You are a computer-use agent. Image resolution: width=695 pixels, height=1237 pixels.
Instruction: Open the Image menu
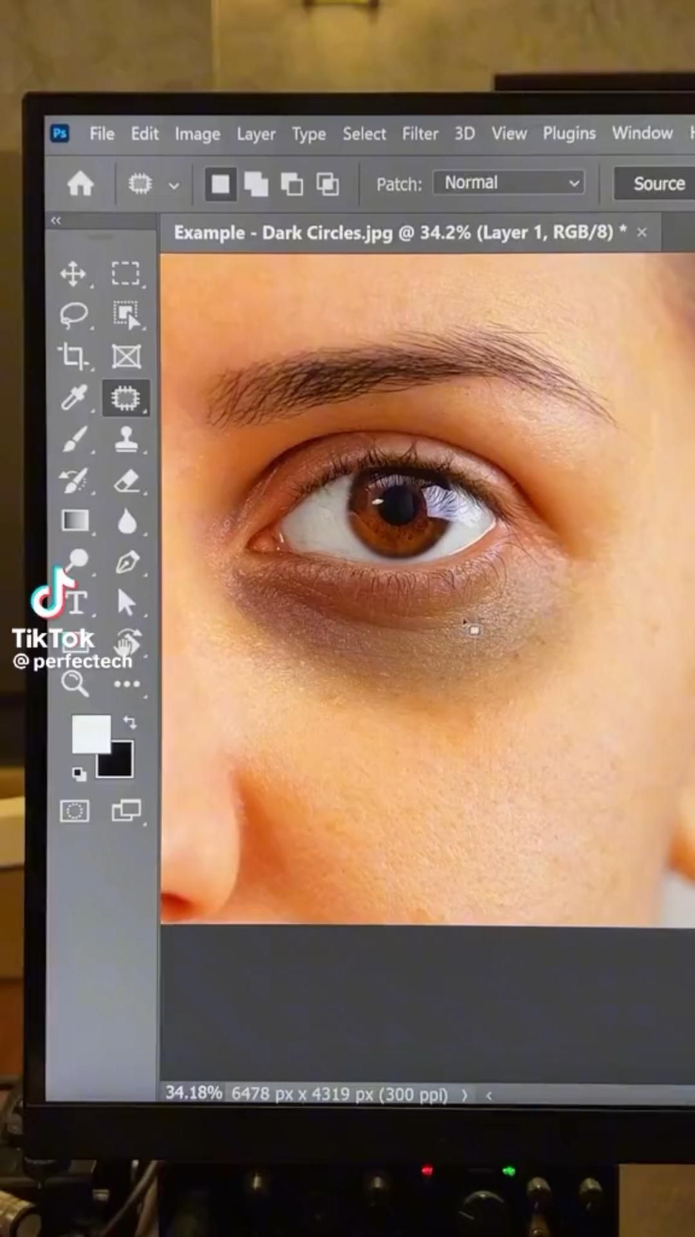[x=198, y=134]
